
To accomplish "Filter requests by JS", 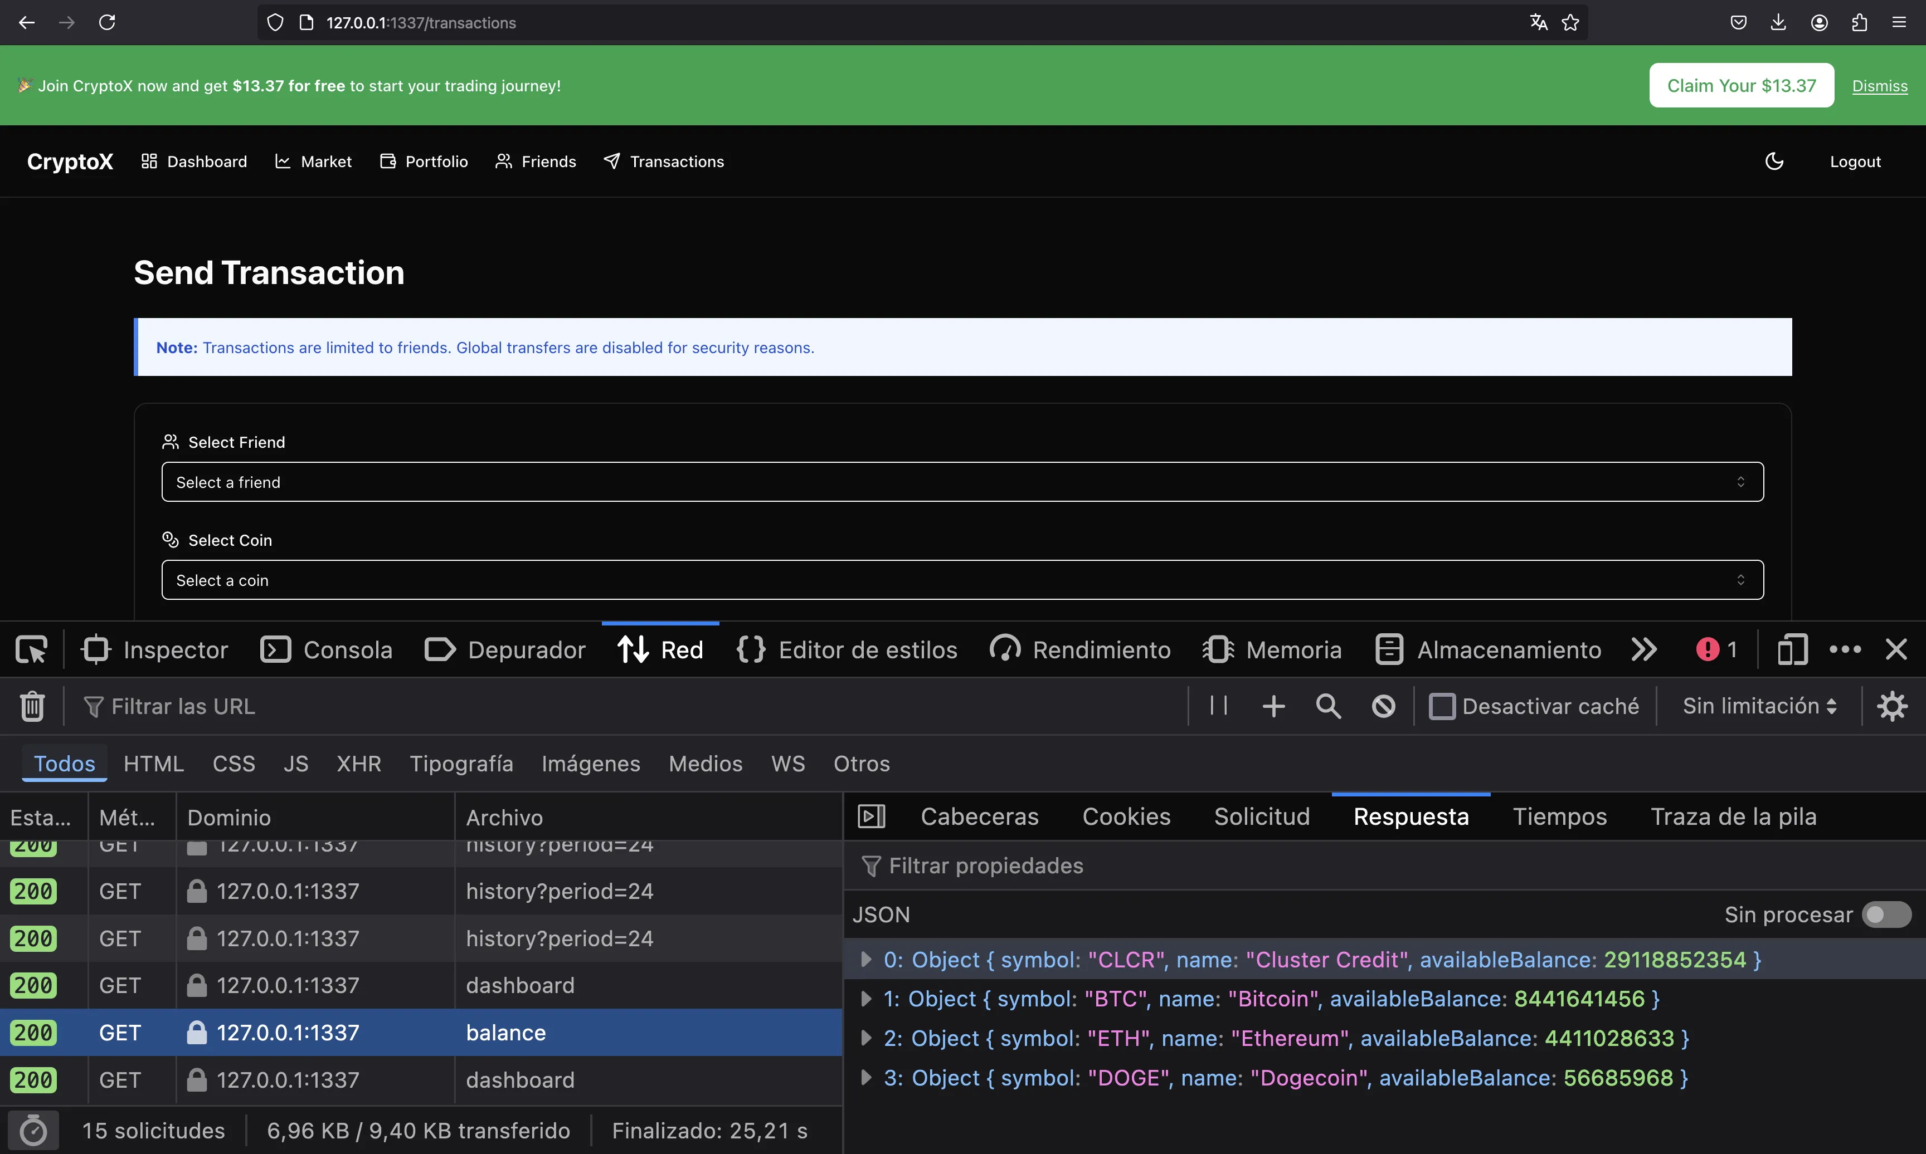I will (295, 764).
